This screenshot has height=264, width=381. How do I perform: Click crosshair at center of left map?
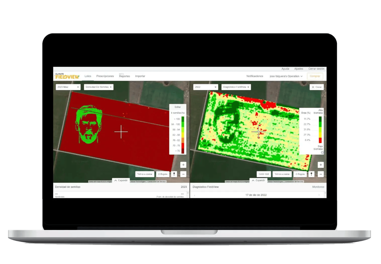[121, 131]
